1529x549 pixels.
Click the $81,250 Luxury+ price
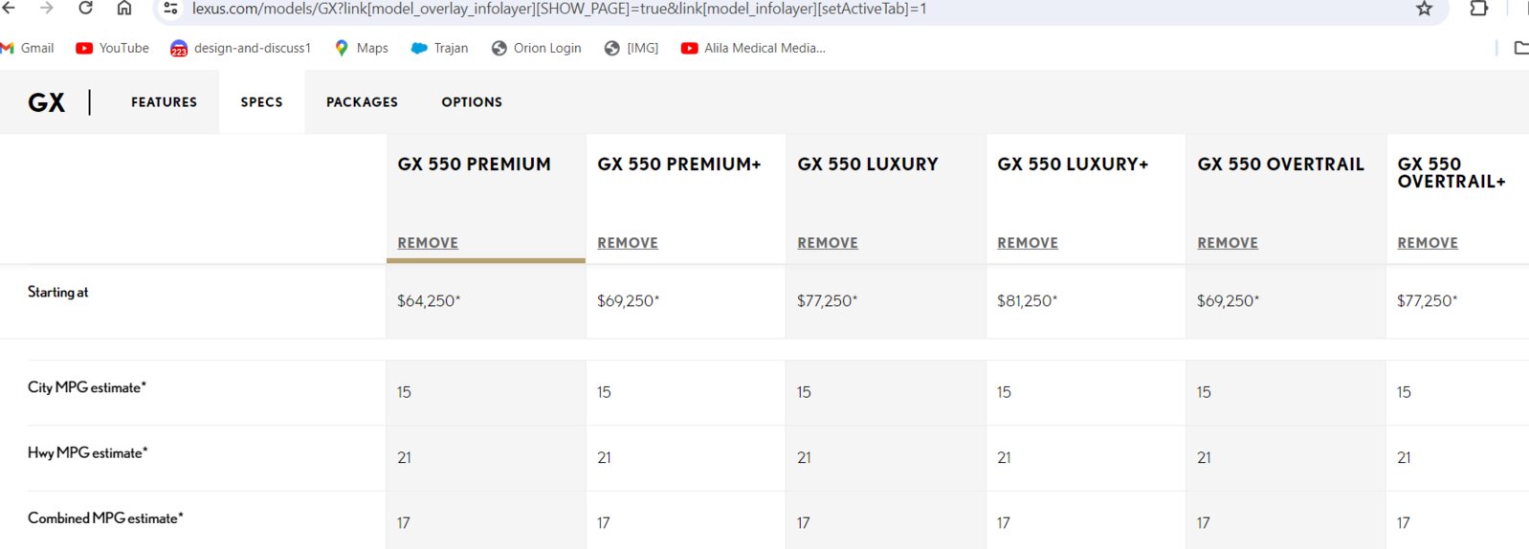(x=1027, y=301)
